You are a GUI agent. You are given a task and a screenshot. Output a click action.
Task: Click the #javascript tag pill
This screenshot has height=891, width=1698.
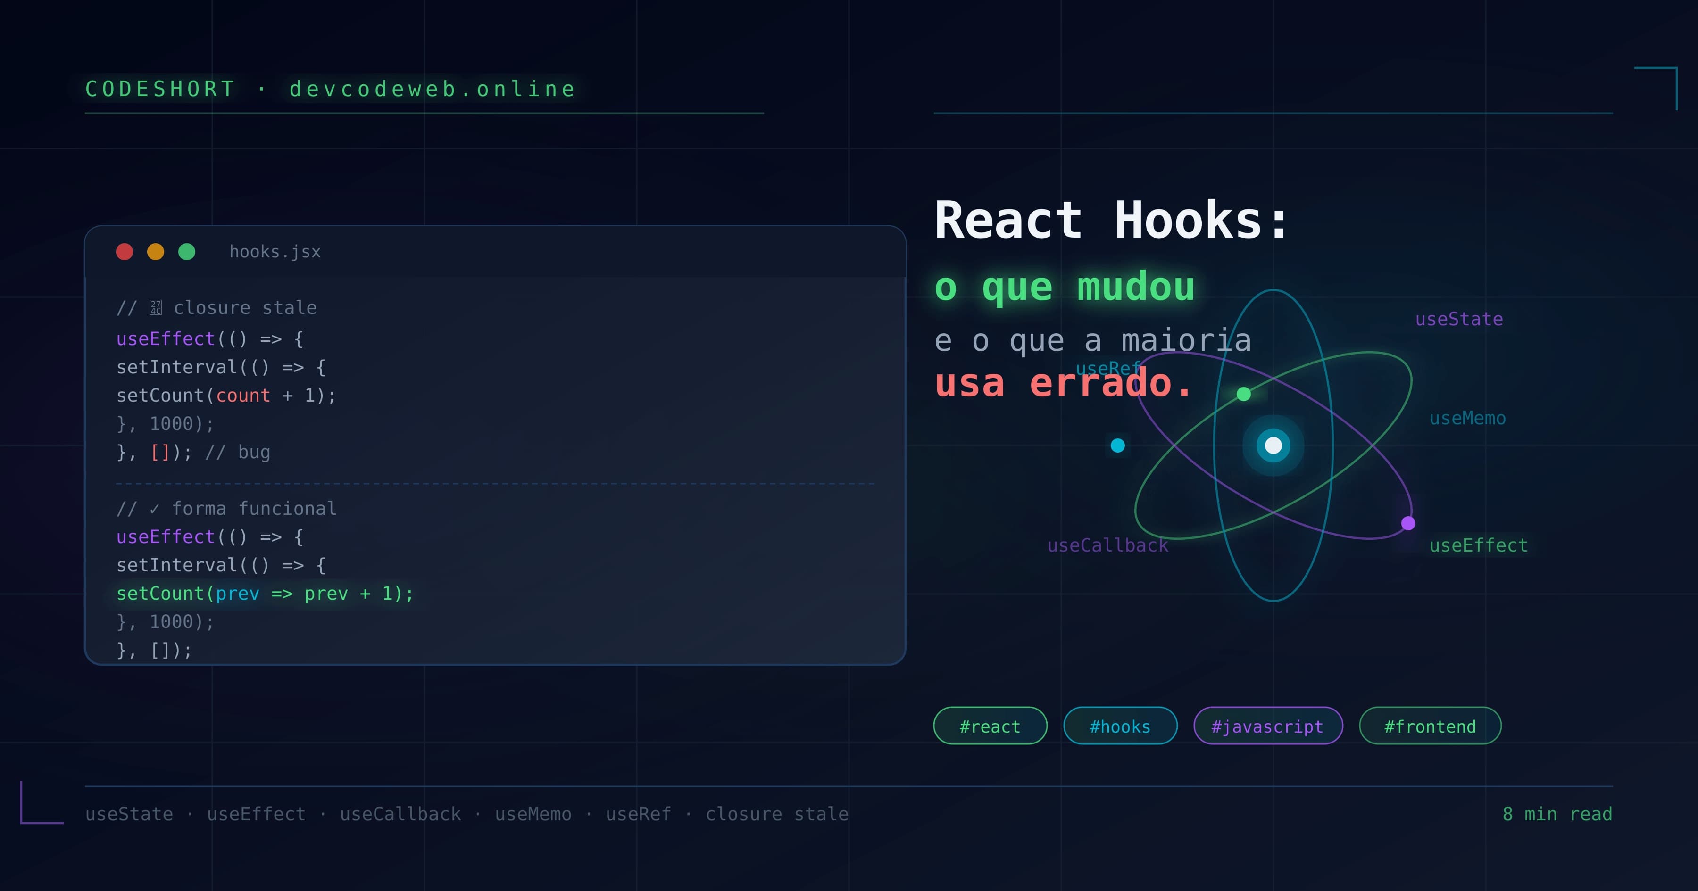click(1267, 726)
